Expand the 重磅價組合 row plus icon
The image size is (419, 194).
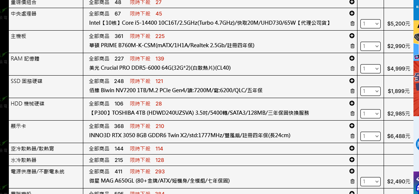pyautogui.click(x=352, y=2)
